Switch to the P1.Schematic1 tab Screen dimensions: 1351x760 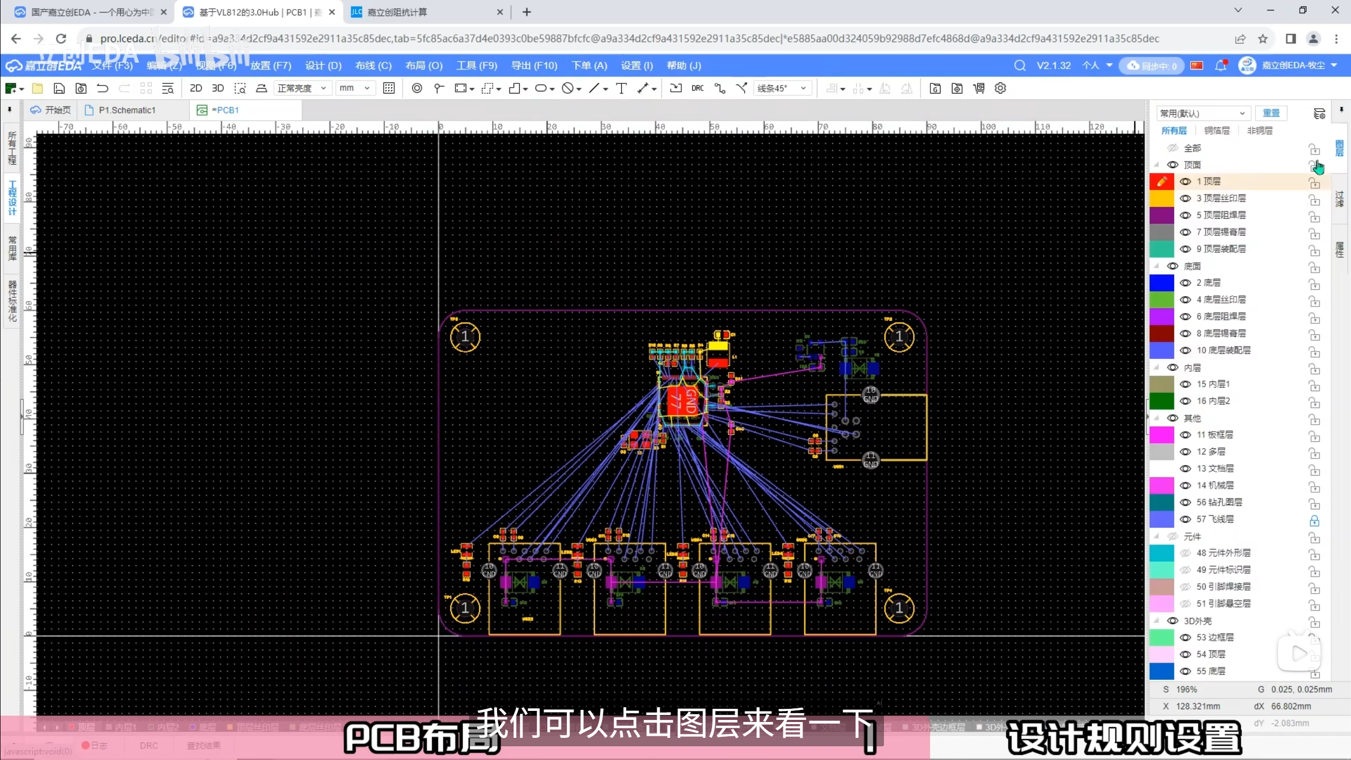pos(127,110)
